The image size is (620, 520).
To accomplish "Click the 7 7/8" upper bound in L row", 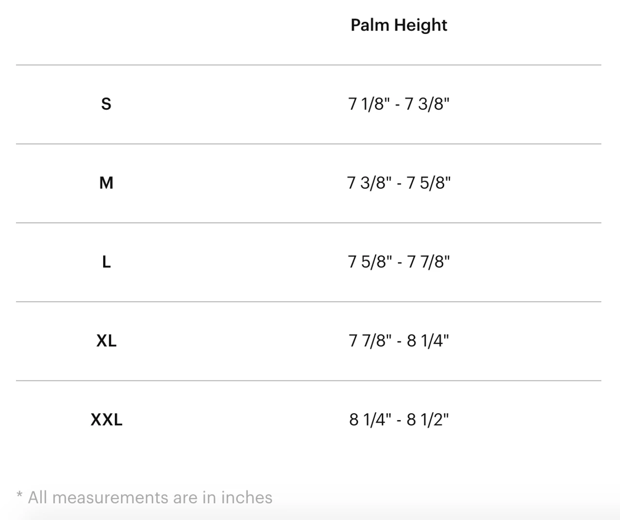I will point(429,262).
